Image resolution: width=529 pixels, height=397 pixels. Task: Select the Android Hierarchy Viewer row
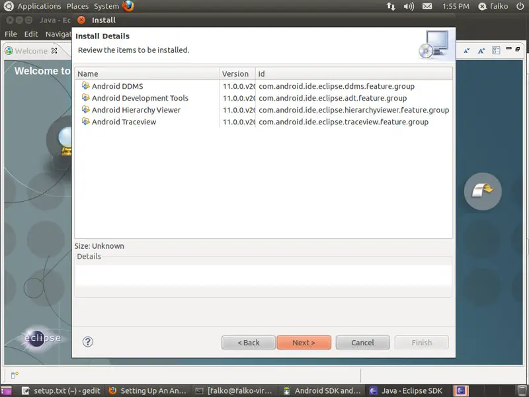[x=263, y=110]
